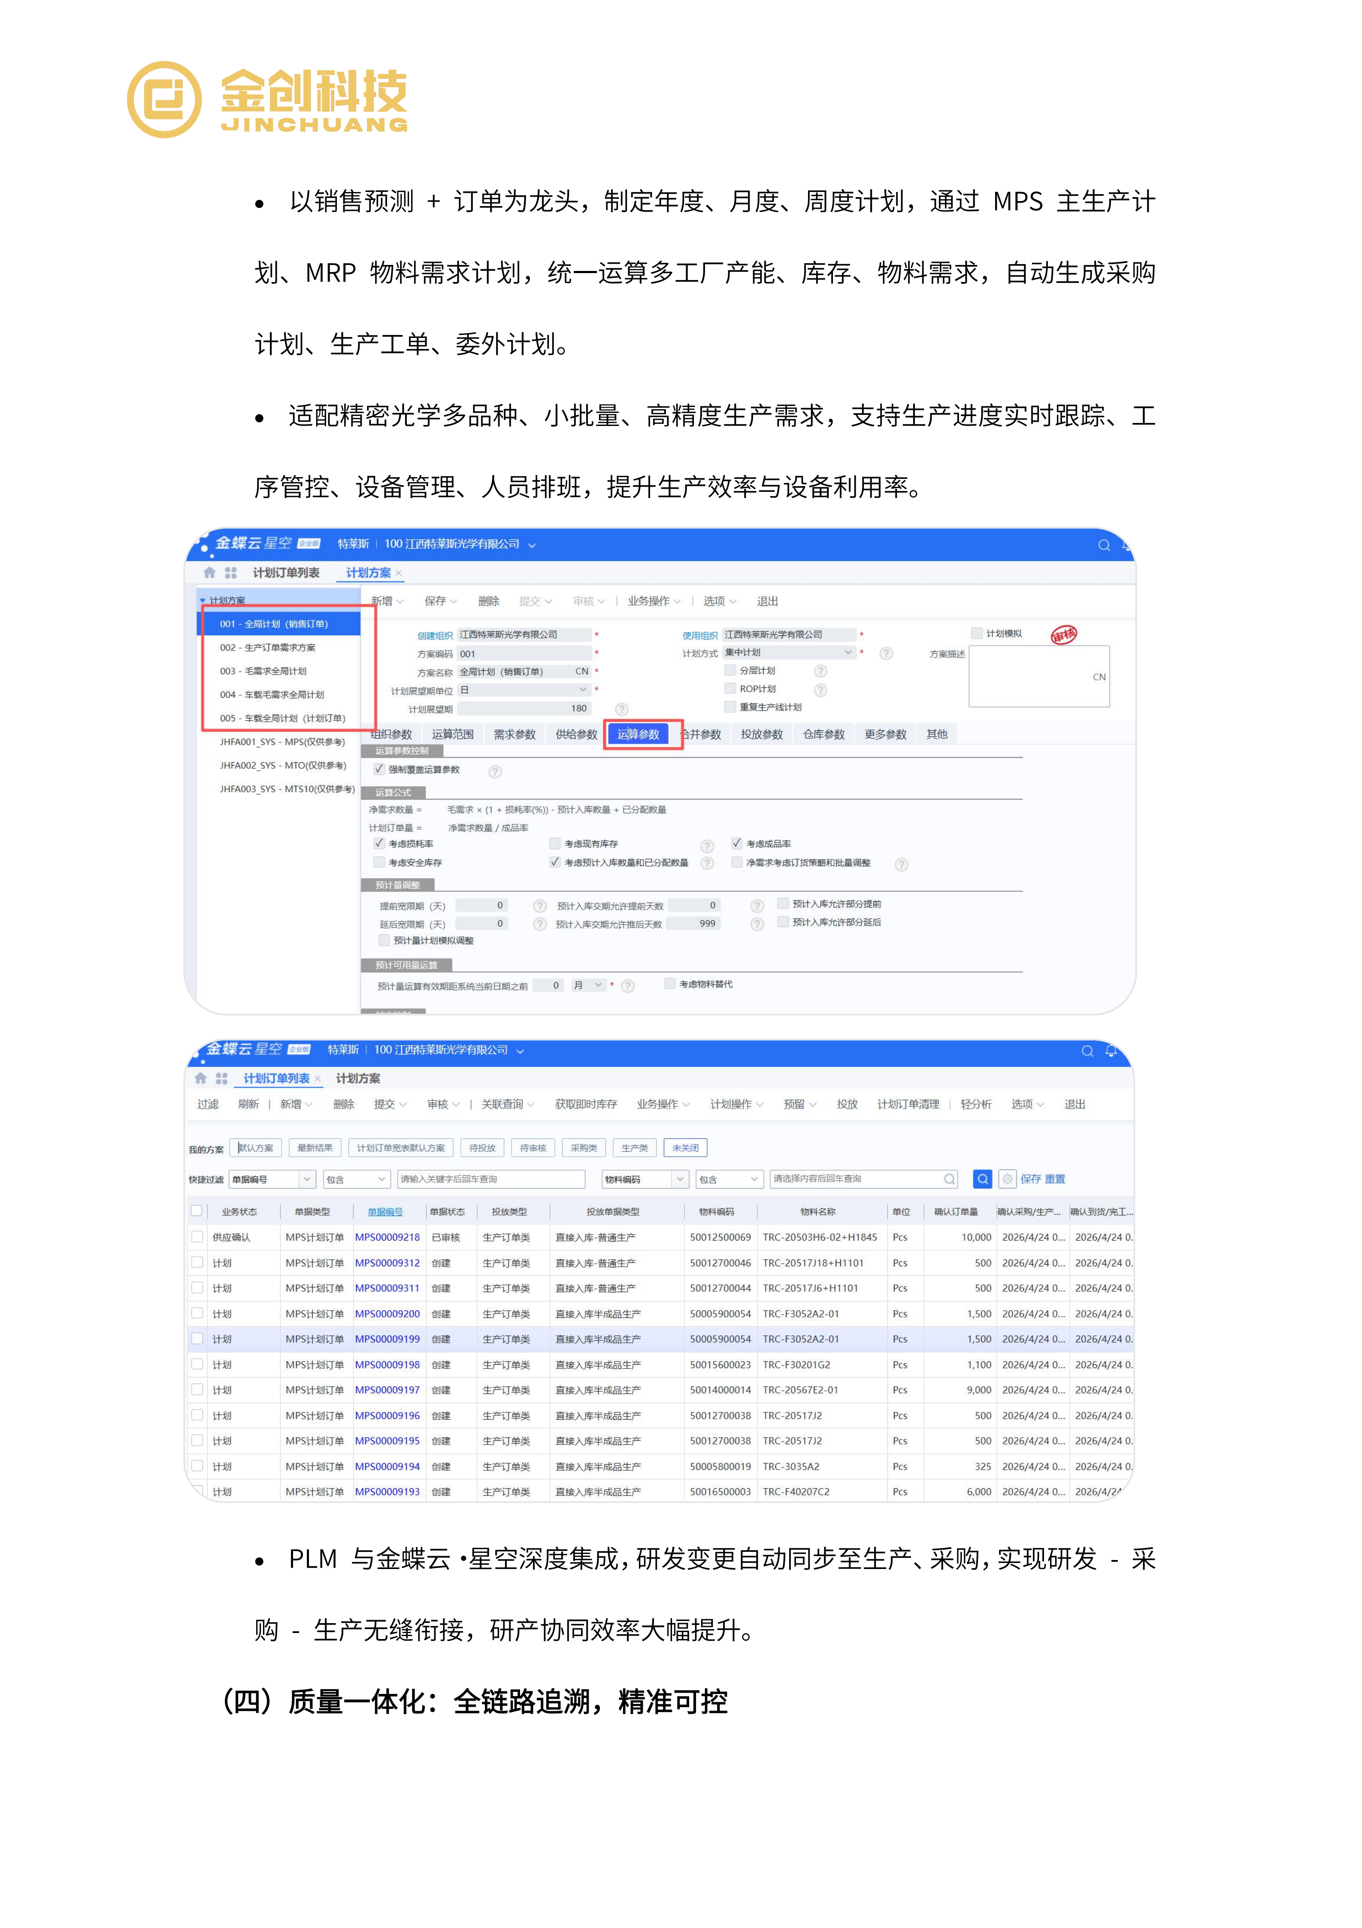Viewport: 1362px width, 1928px height.
Task: Enable the 分层计划 checkbox
Action: pyautogui.click(x=730, y=670)
